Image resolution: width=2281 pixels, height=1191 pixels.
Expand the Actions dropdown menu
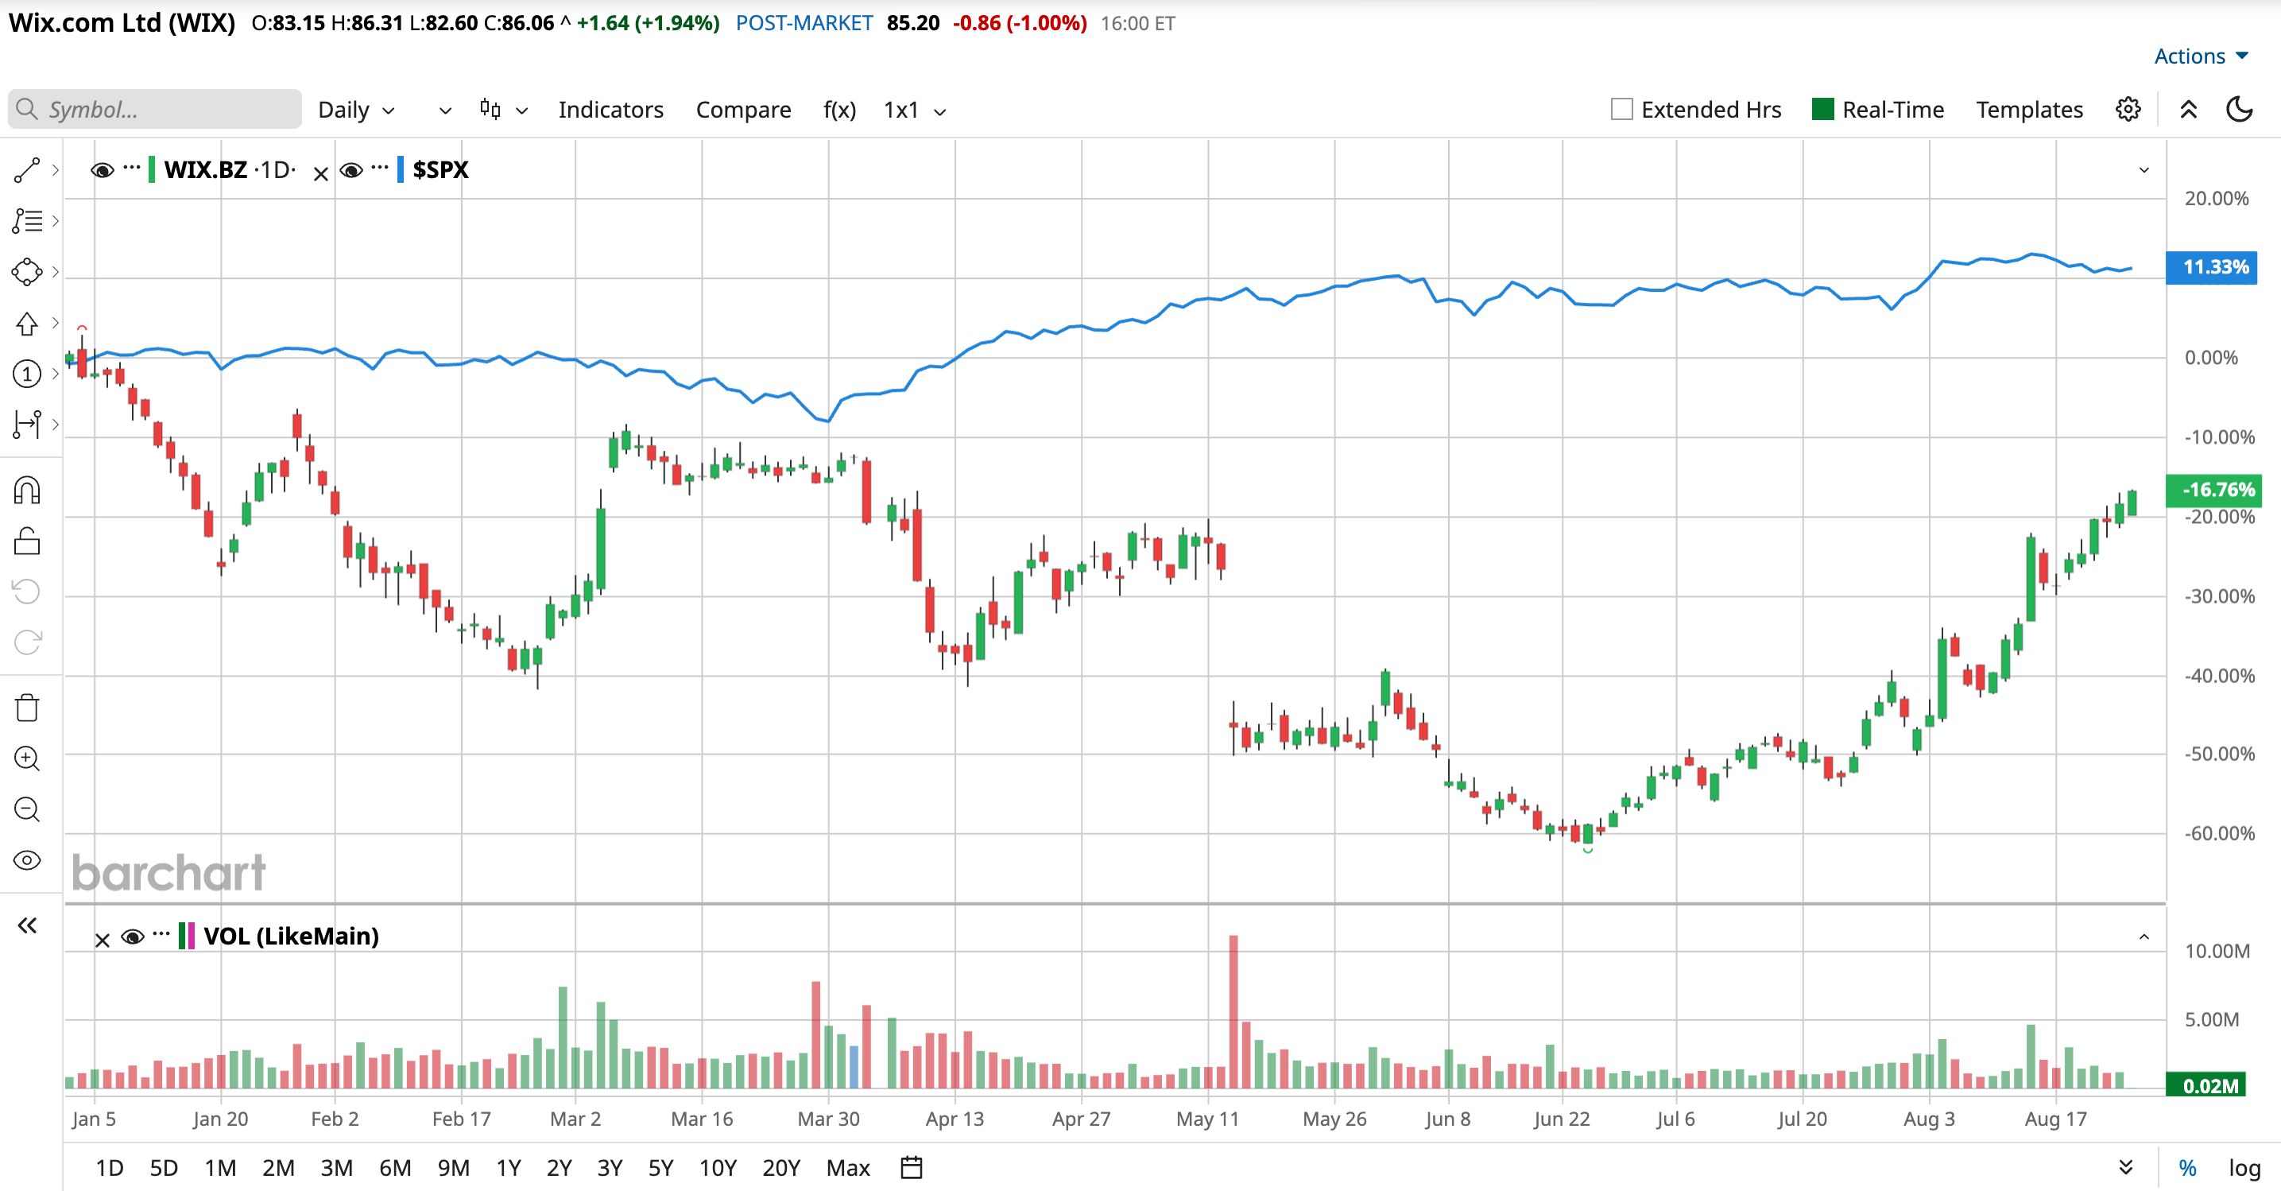[2202, 56]
